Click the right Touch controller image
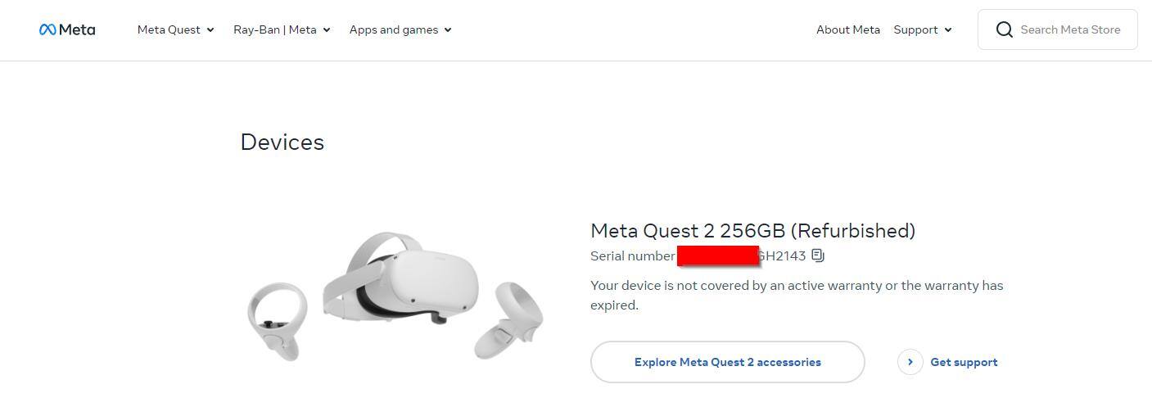The width and height of the screenshot is (1152, 416). (x=509, y=319)
